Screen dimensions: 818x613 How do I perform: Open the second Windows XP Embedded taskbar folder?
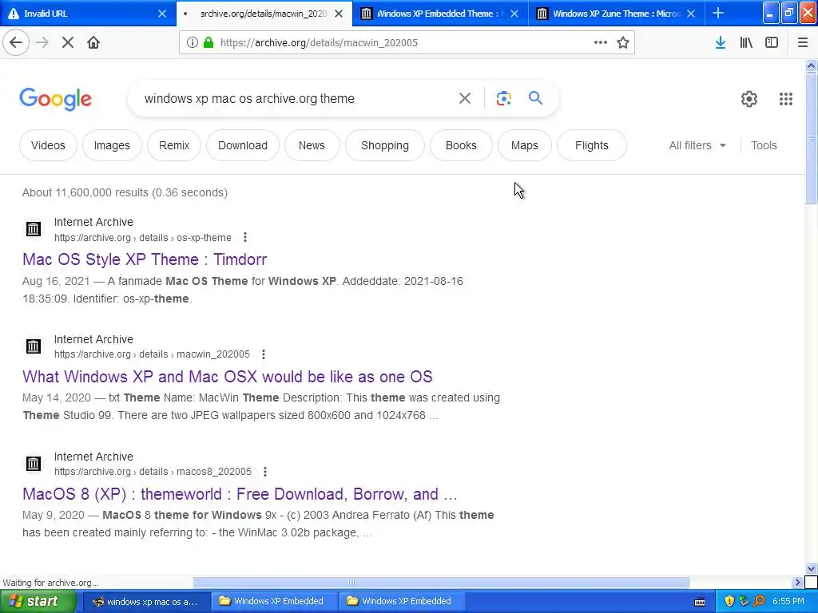(403, 602)
